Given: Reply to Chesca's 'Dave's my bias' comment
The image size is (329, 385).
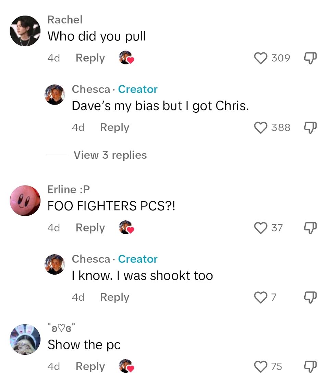Looking at the screenshot, I should click(114, 128).
